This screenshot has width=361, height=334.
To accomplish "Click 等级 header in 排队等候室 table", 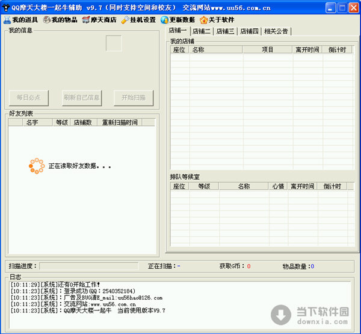I will pyautogui.click(x=204, y=186).
